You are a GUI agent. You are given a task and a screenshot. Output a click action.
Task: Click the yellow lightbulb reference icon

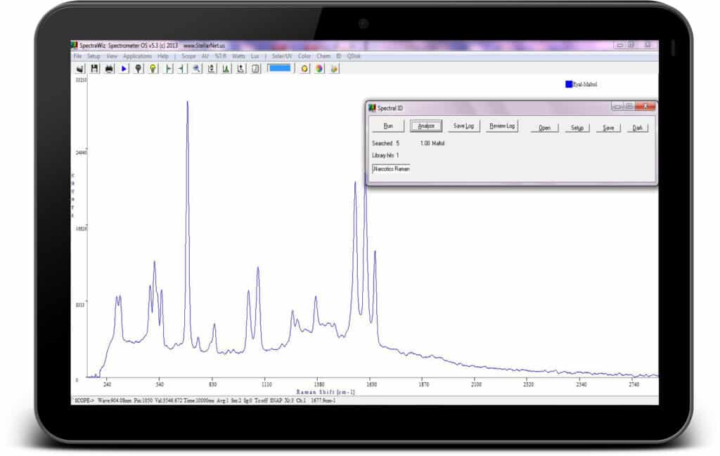tap(153, 68)
